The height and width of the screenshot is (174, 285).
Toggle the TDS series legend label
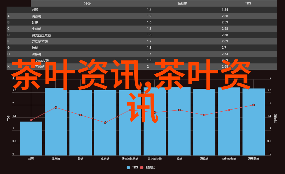[135, 167]
